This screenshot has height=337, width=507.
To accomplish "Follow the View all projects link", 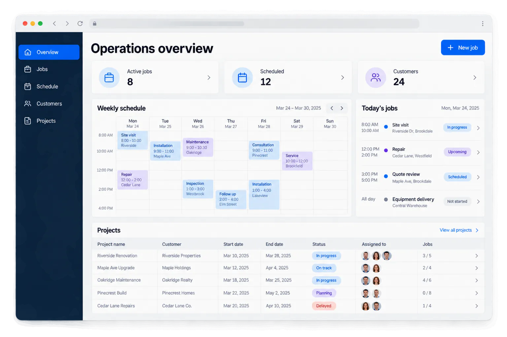I will [x=459, y=230].
